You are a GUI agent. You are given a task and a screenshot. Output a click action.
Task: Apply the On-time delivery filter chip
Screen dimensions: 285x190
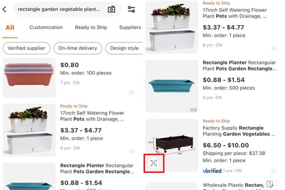78,48
